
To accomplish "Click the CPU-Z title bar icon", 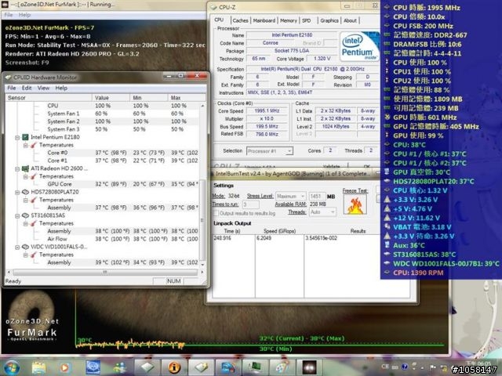I will click(x=213, y=7).
